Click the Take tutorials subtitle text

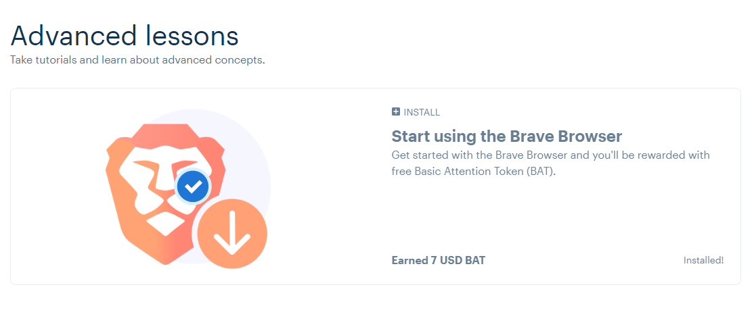pos(137,61)
